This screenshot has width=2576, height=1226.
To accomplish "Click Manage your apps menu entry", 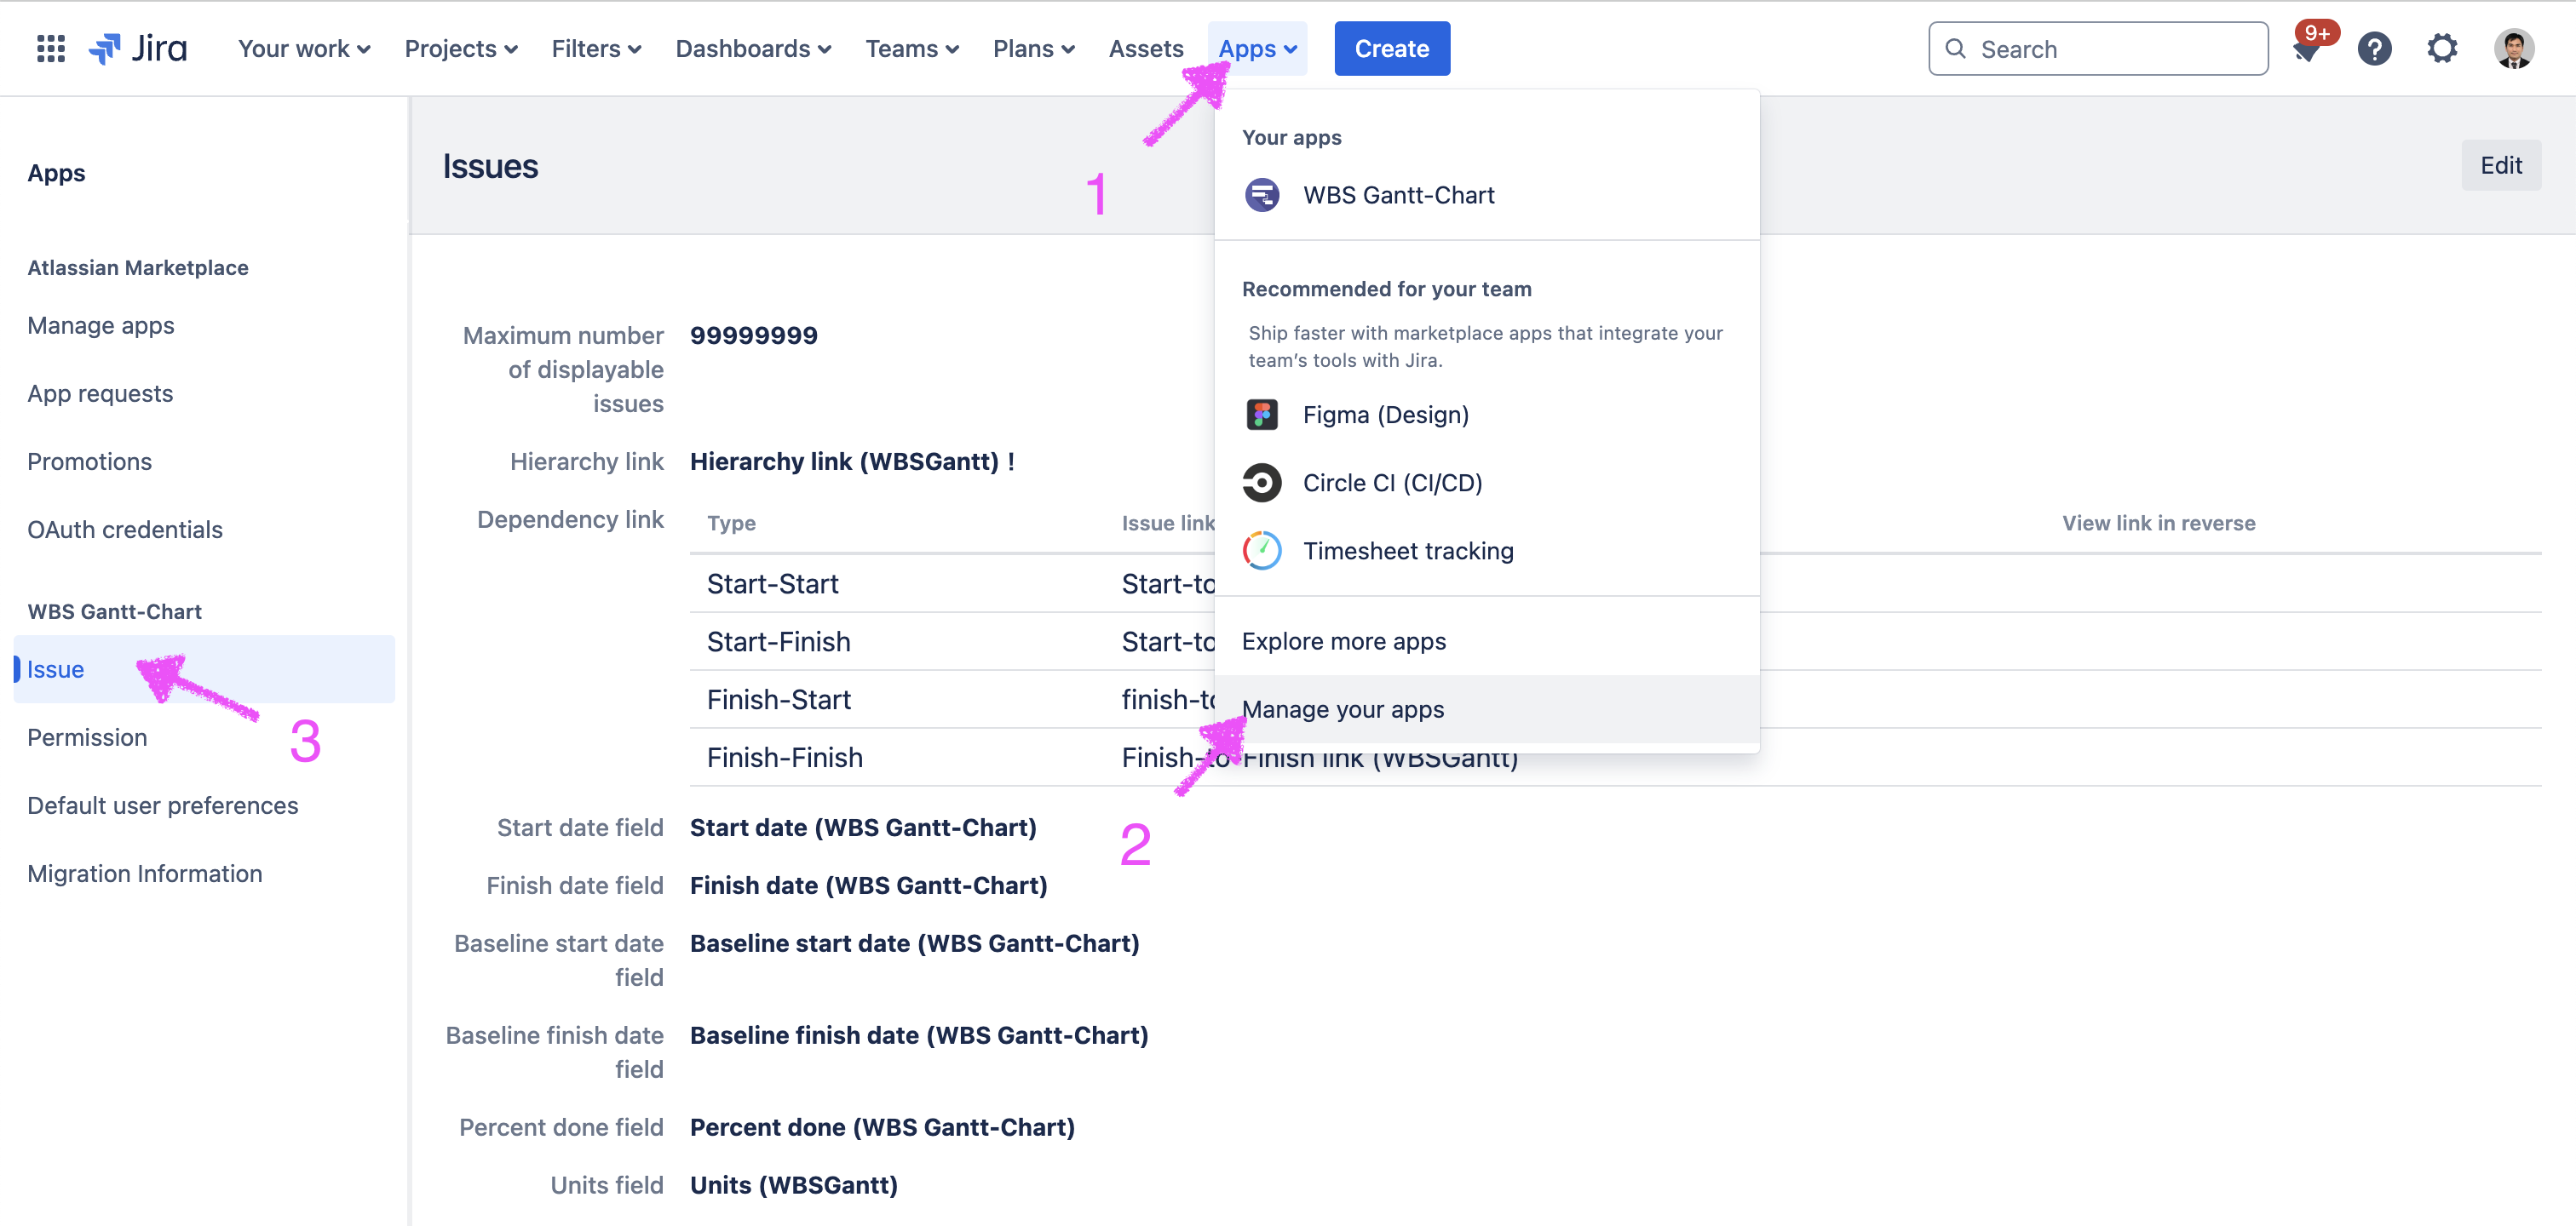I will click(1343, 709).
